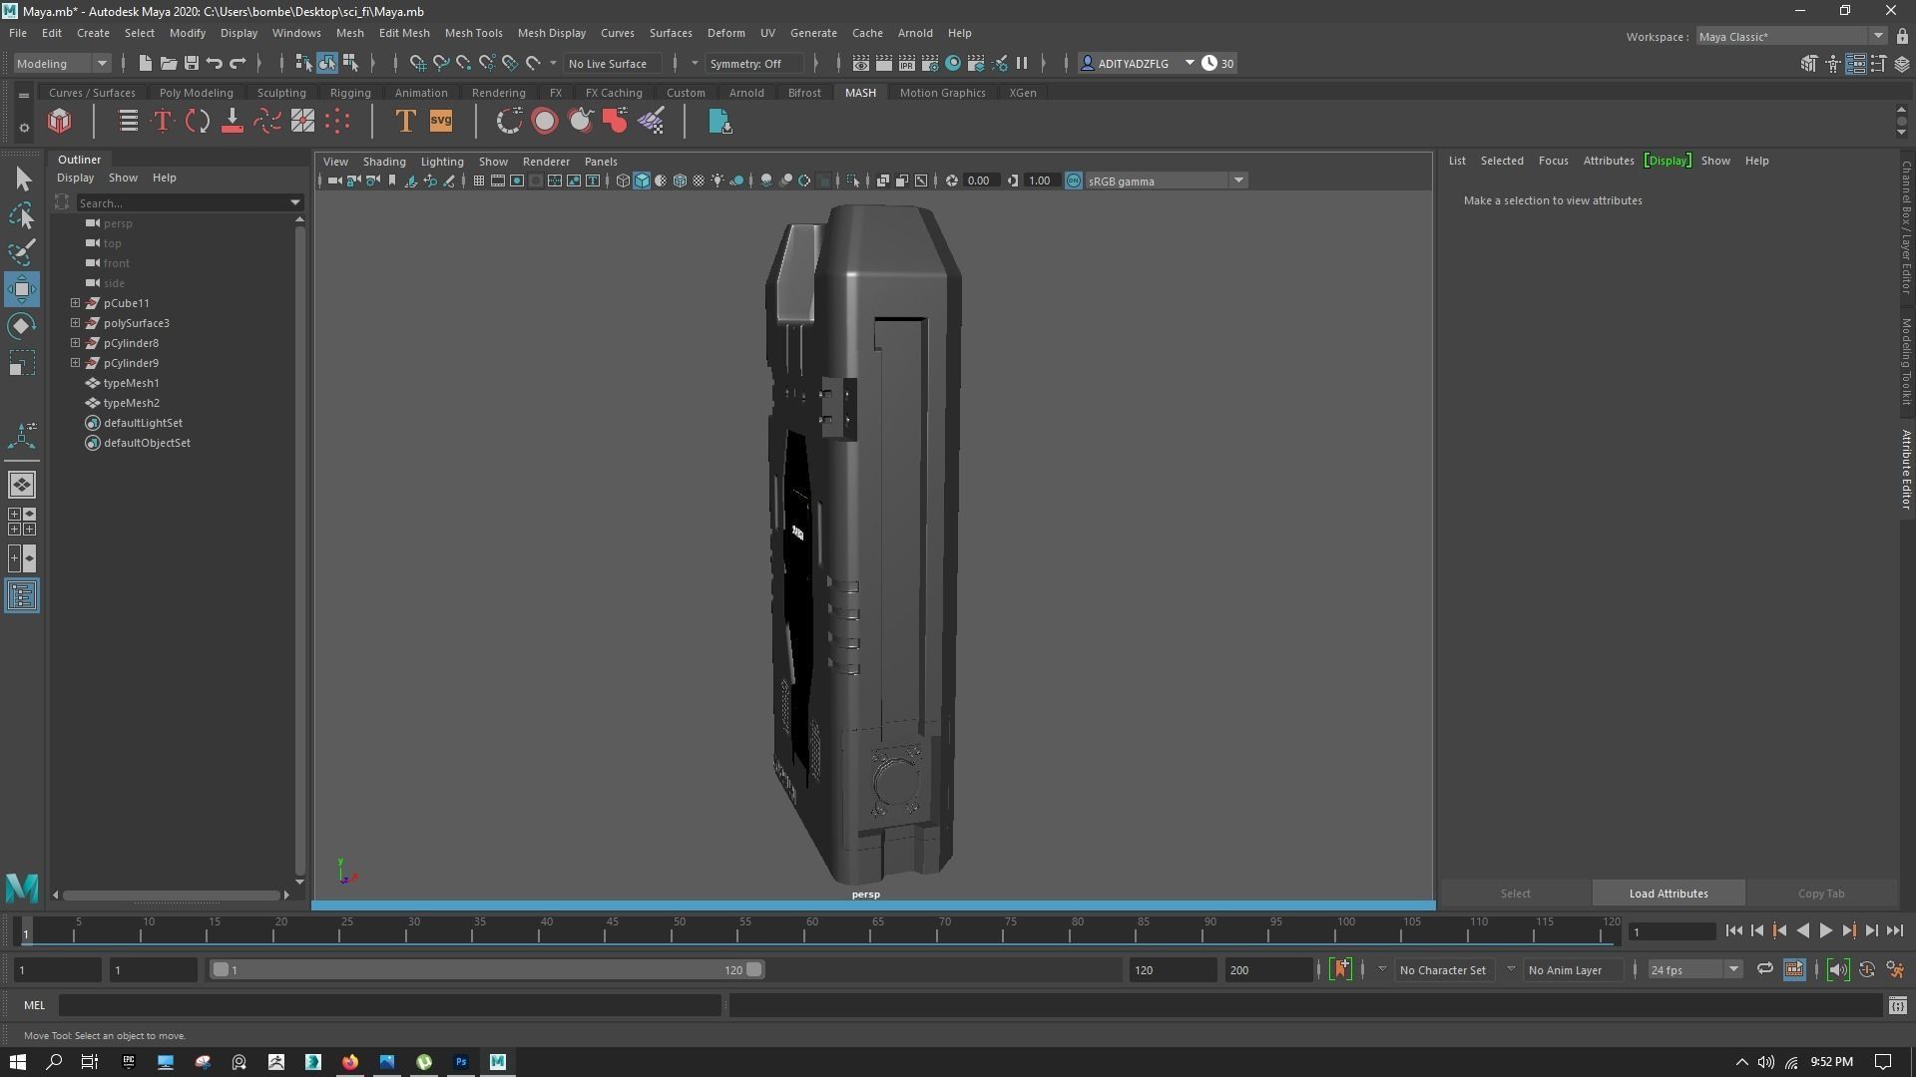Image resolution: width=1916 pixels, height=1077 pixels.
Task: Click the MEL command line input
Action: click(390, 1005)
